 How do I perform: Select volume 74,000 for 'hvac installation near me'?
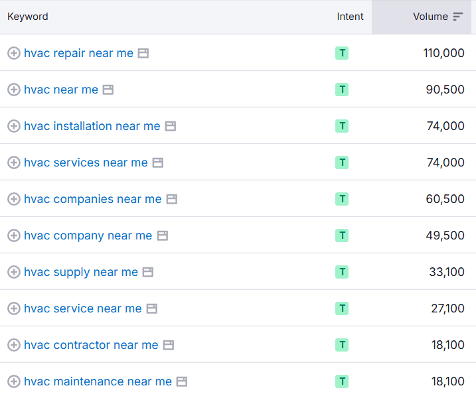coord(445,126)
